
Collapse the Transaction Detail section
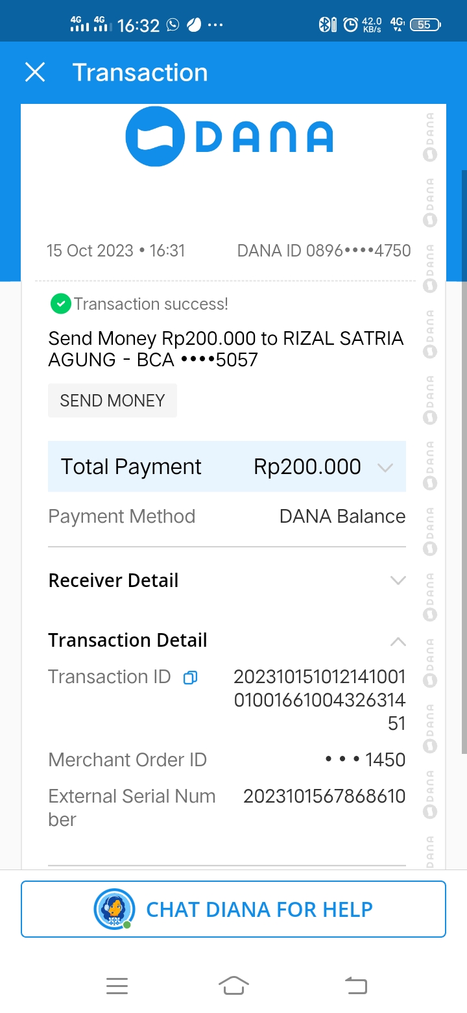pyautogui.click(x=398, y=641)
